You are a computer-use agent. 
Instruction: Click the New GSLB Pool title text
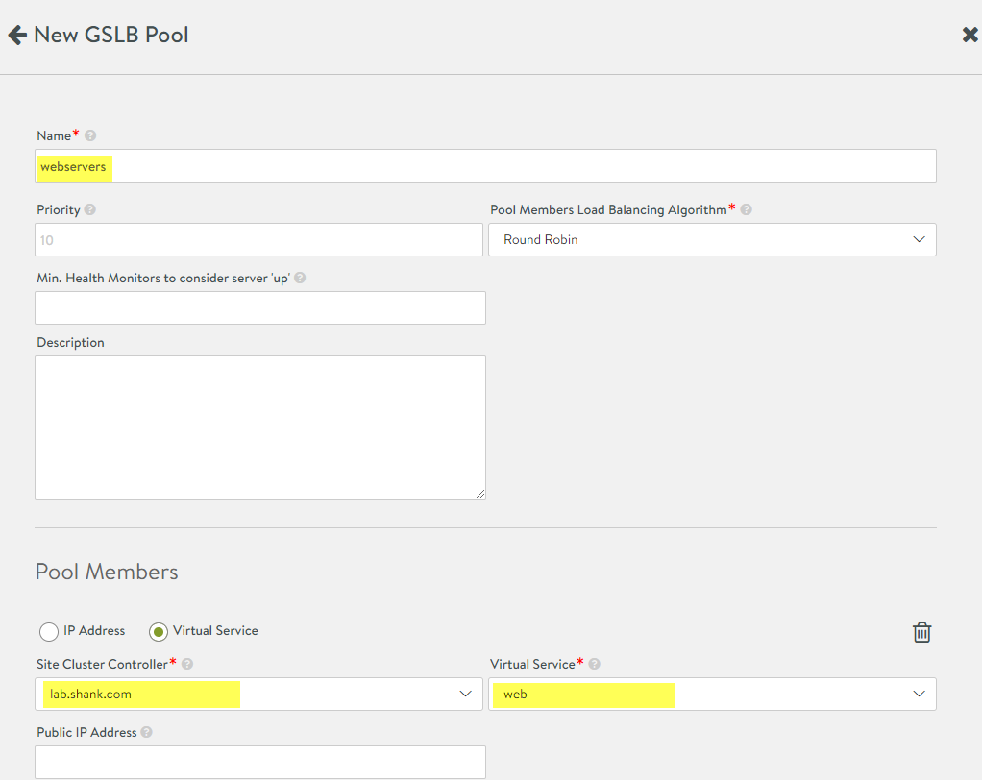coord(111,35)
